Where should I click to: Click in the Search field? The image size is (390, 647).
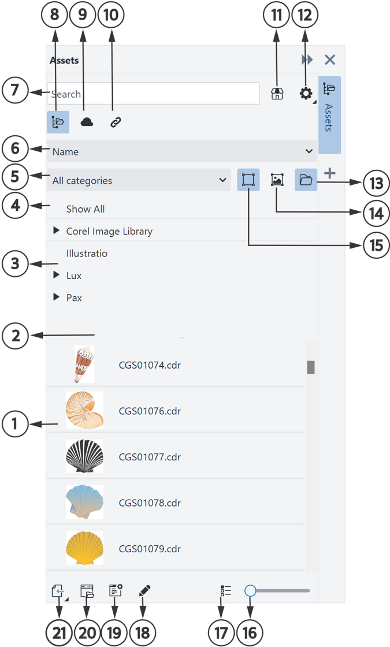pos(153,94)
